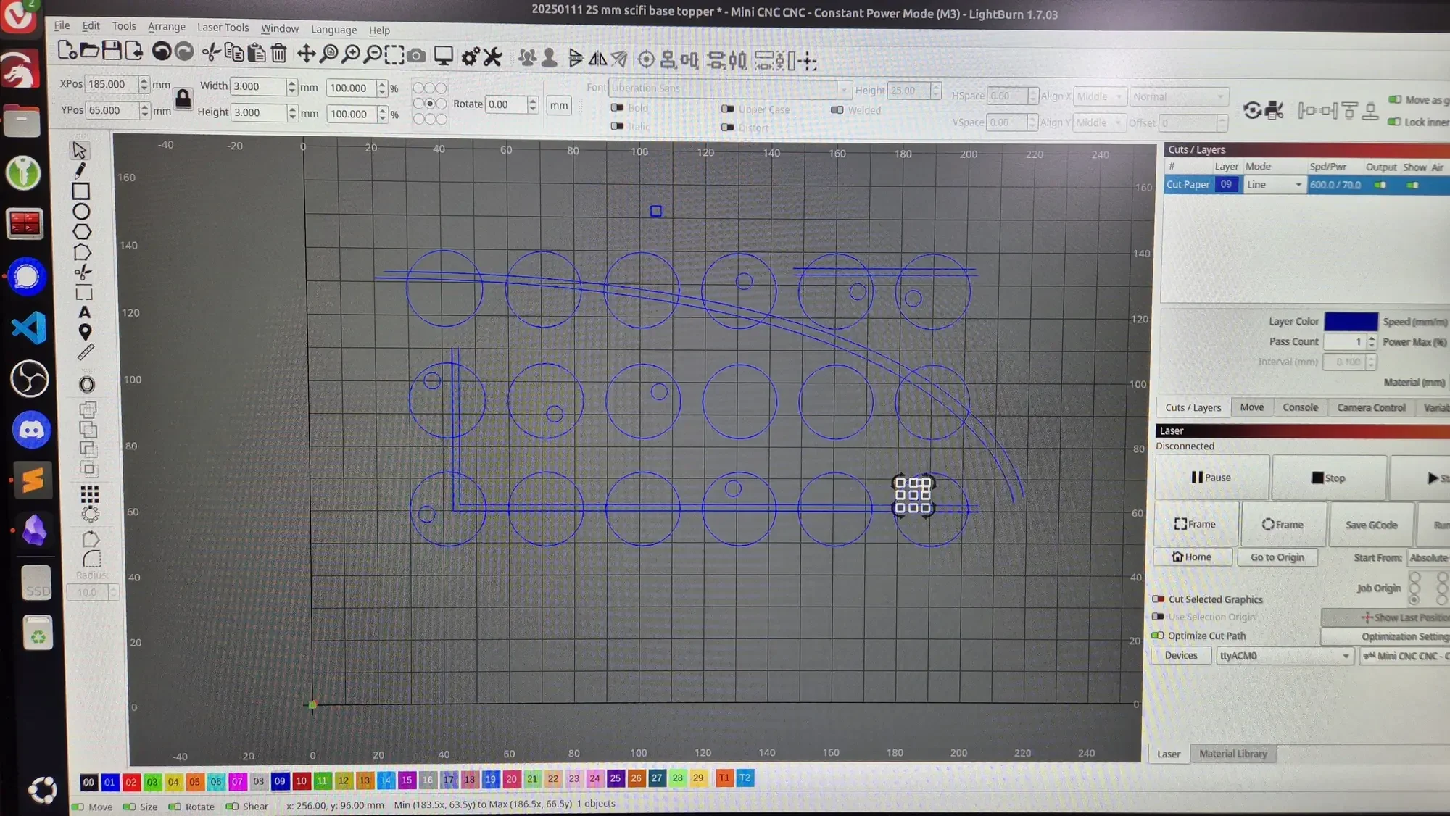This screenshot has height=816, width=1450.
Task: Click the Save GCode button
Action: [x=1371, y=525]
